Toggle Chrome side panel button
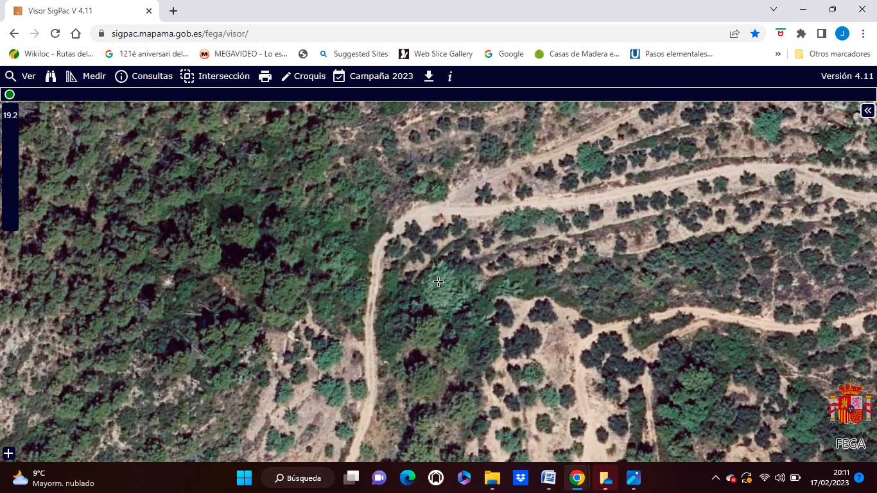Image resolution: width=877 pixels, height=493 pixels. (821, 33)
